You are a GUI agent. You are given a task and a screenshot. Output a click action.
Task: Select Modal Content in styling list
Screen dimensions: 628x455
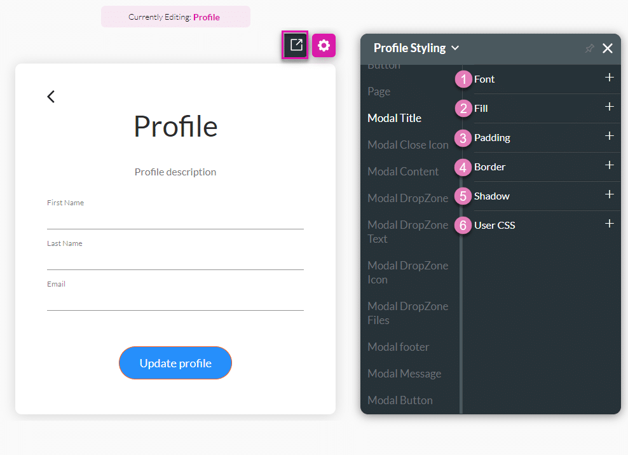tap(403, 172)
